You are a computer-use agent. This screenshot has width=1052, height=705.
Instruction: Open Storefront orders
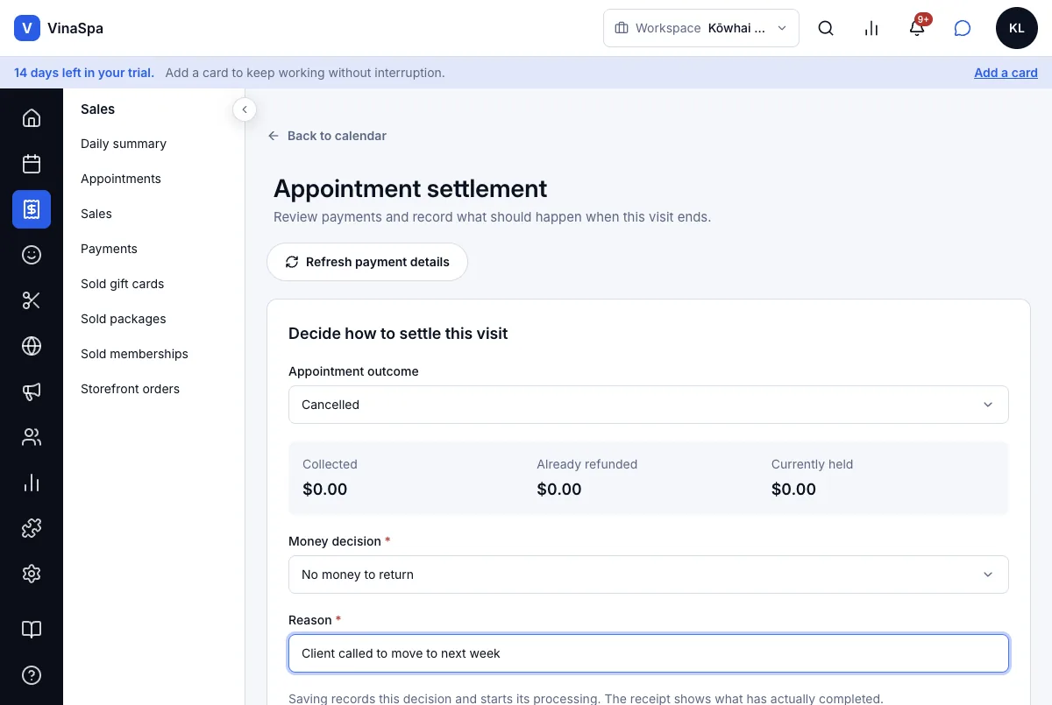[x=130, y=389]
